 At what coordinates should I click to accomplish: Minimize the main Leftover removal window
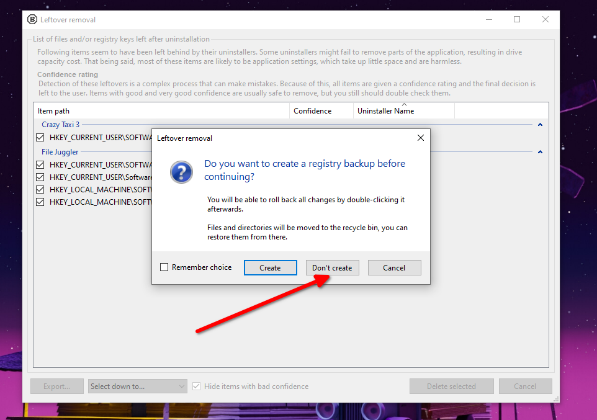click(489, 19)
